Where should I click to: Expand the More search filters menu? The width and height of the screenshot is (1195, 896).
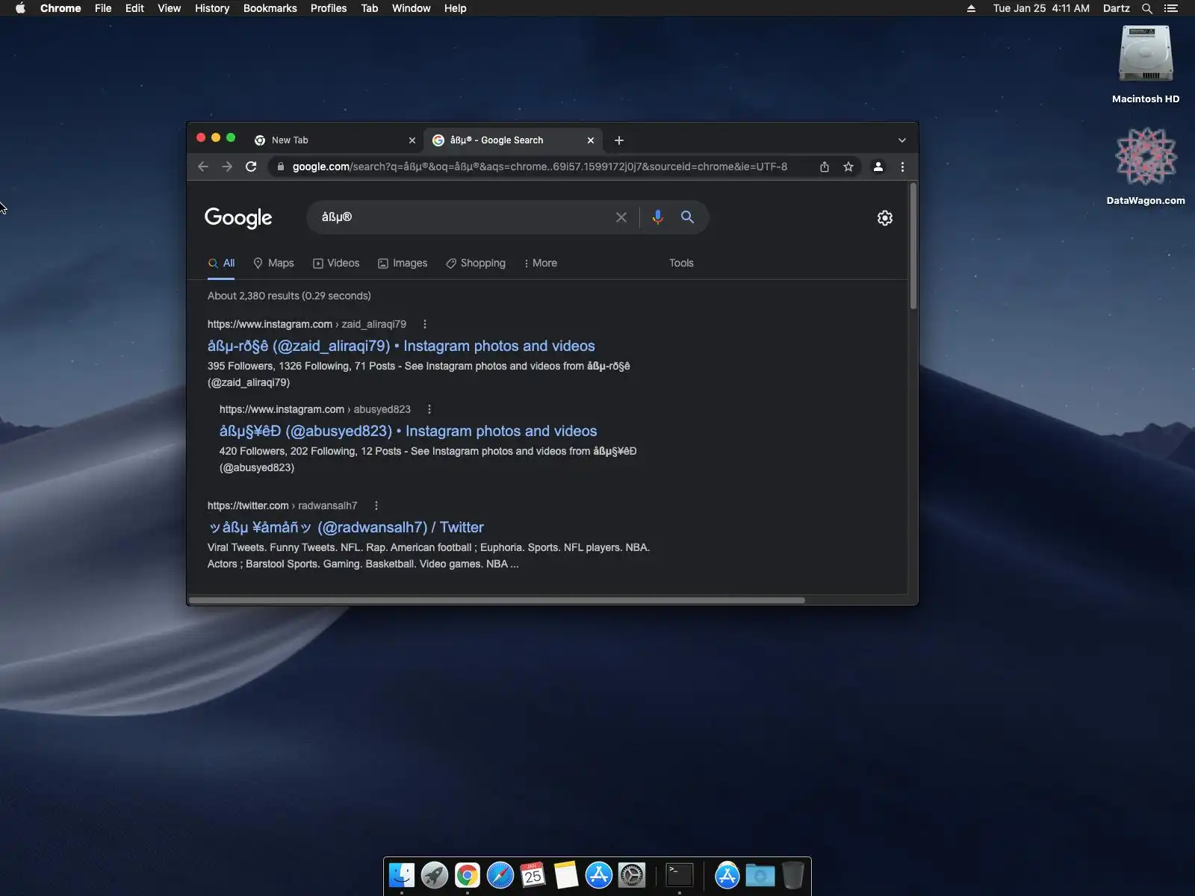coord(541,263)
